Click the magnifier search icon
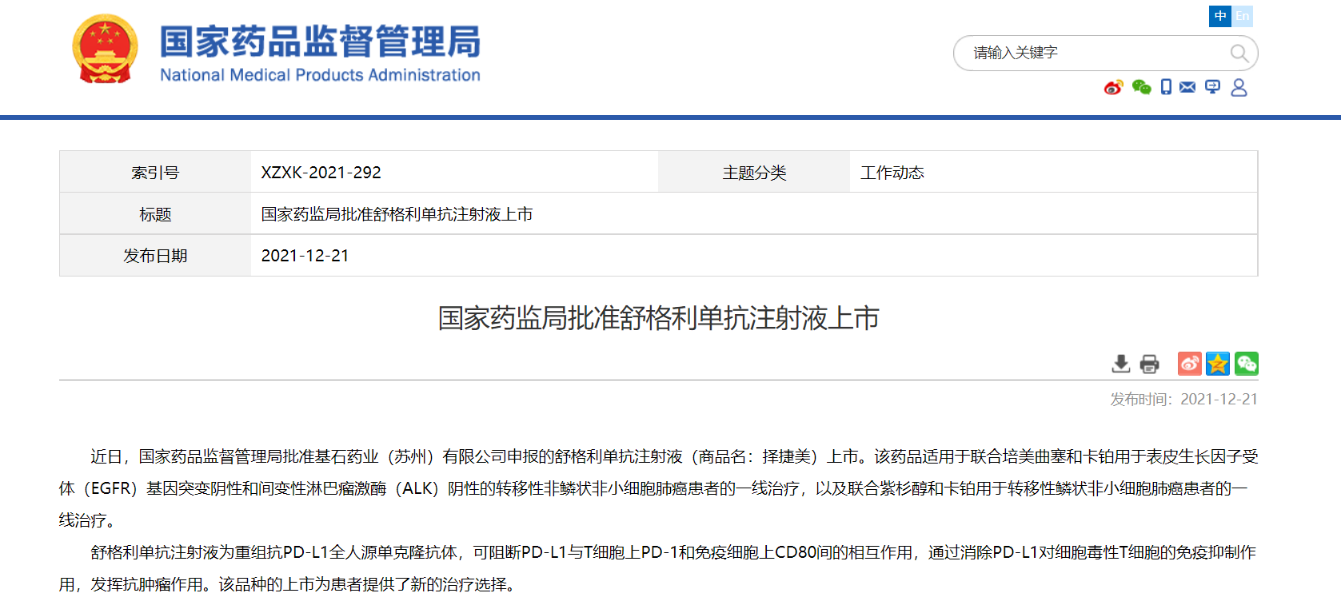The image size is (1341, 613). (x=1239, y=54)
